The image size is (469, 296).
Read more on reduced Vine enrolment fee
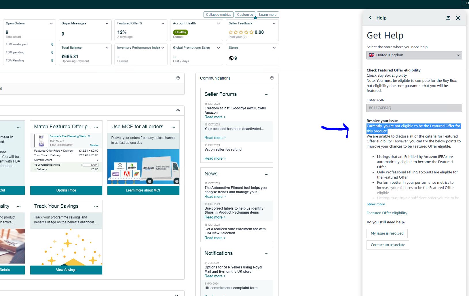tap(215, 238)
